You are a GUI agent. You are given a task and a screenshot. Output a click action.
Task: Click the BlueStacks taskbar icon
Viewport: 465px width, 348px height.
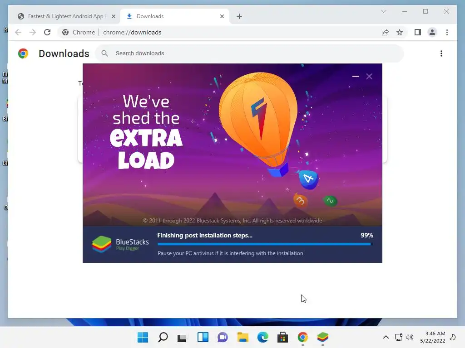[323, 337]
